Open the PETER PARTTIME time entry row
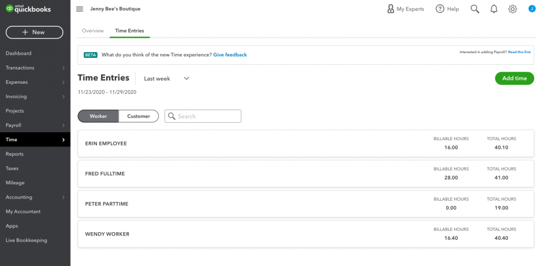The image size is (540, 266). (306, 204)
